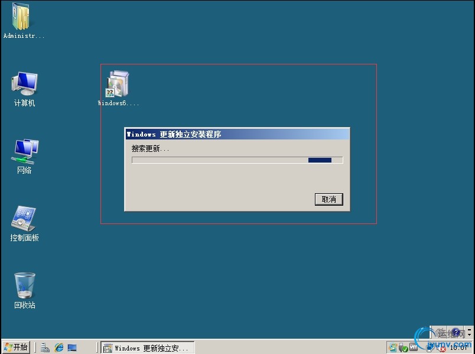The width and height of the screenshot is (475, 354).
Task: Select the 控制面板 desktop icon
Action: pyautogui.click(x=24, y=224)
